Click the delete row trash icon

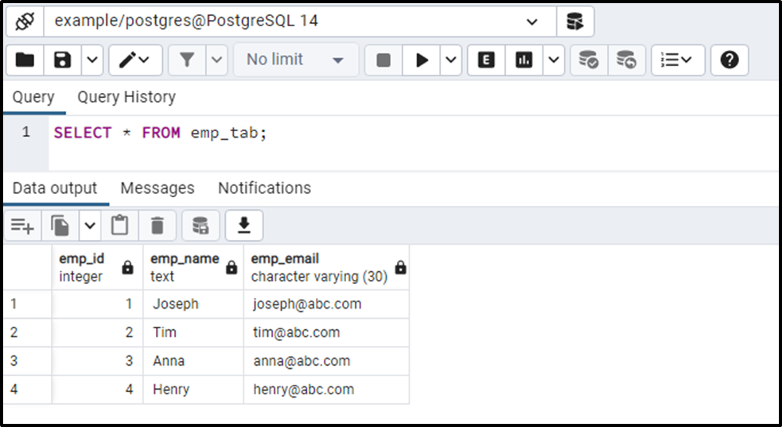(x=157, y=226)
